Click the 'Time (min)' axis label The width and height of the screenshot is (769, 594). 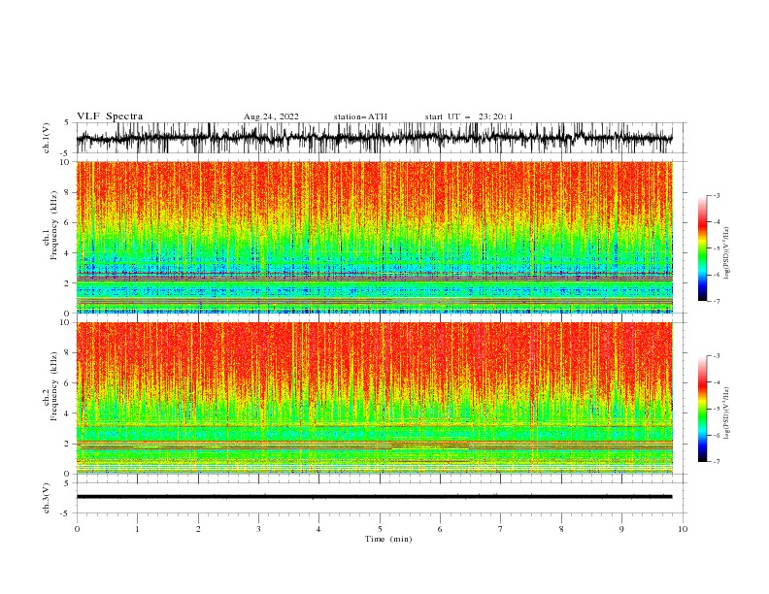coord(388,539)
